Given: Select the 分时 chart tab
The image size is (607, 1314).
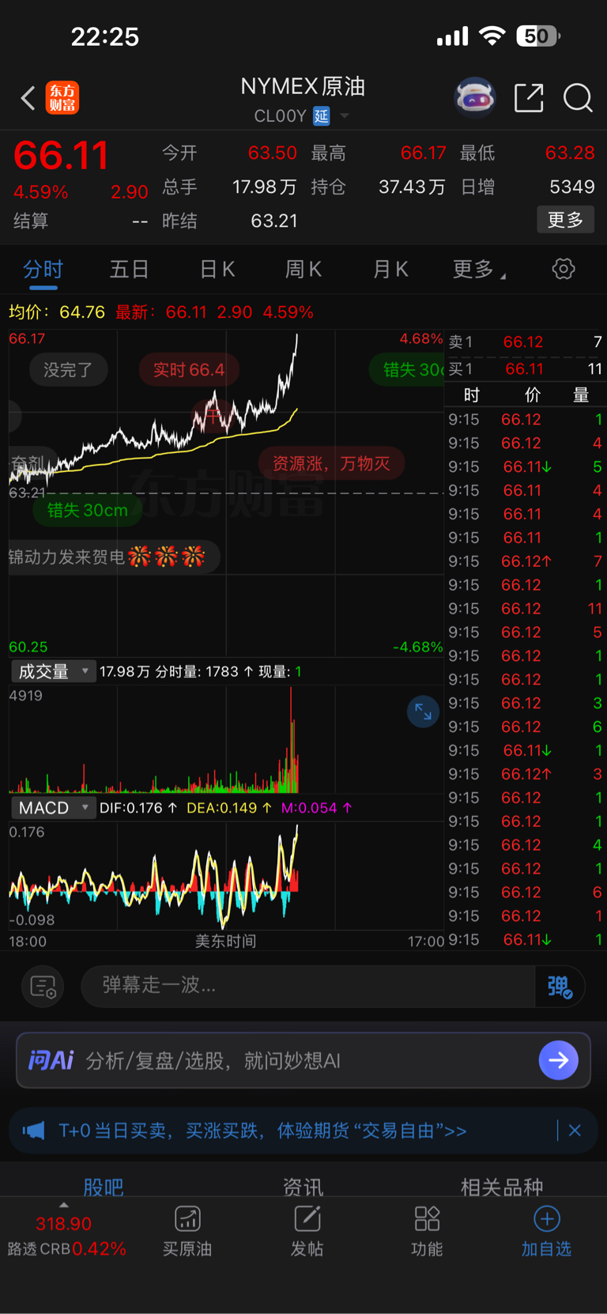Looking at the screenshot, I should 43,270.
